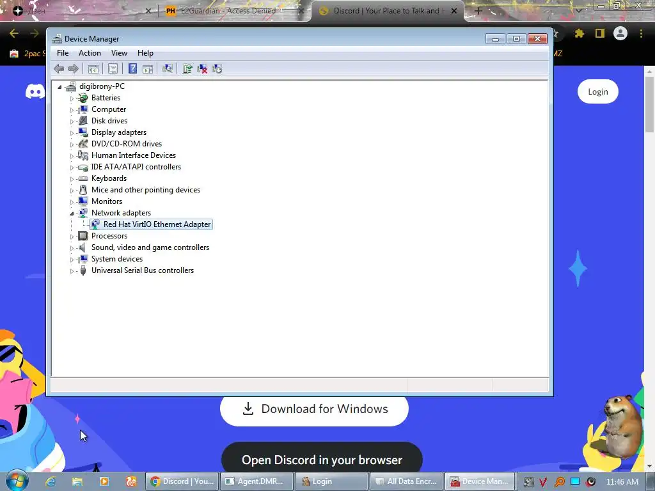Click the Back arrow in Device Manager toolbar
The image size is (655, 491).
point(59,69)
